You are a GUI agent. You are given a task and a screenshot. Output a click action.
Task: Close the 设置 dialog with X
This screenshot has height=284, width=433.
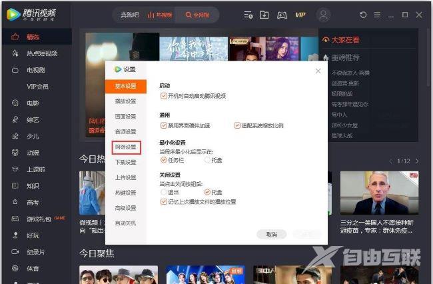pyautogui.click(x=318, y=71)
